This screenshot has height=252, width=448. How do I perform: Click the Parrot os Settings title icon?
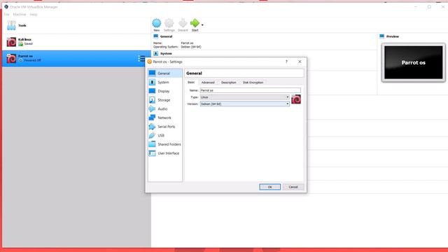click(149, 62)
